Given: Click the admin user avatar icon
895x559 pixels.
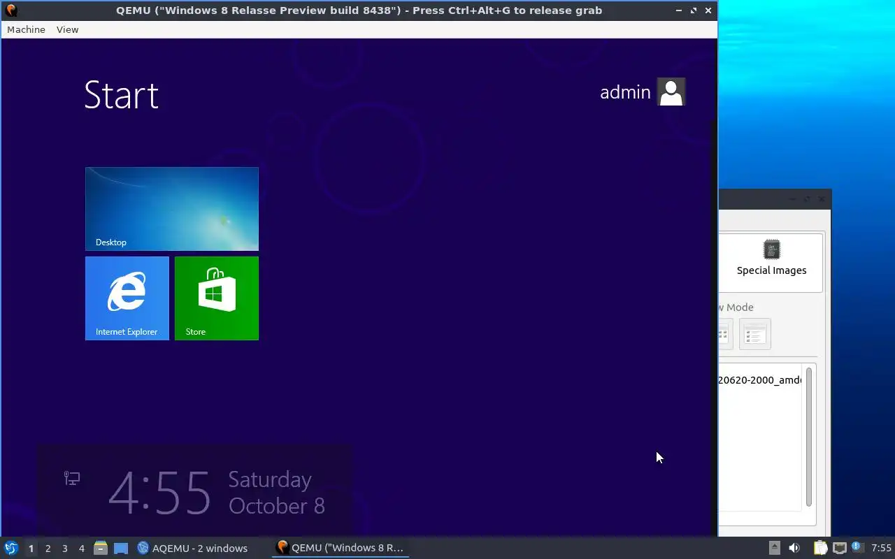Looking at the screenshot, I should (x=671, y=92).
